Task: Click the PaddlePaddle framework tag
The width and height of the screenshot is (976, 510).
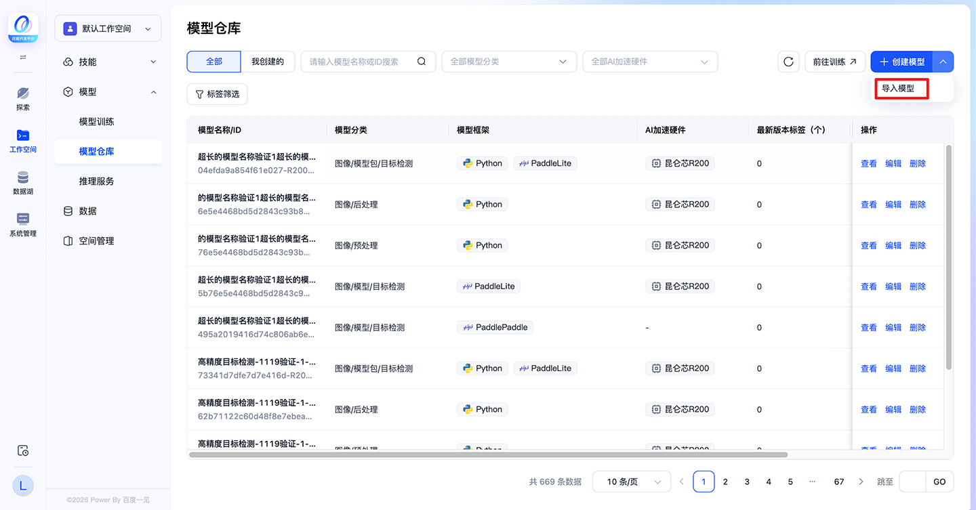Action: [x=495, y=327]
